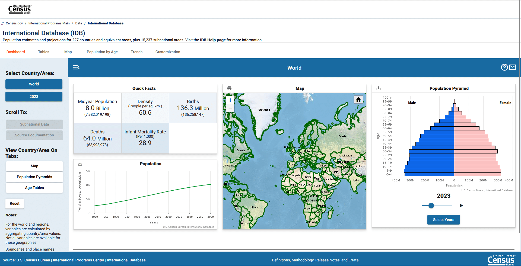Screen dimensions: 521x266
Task: Open the 2023 year selector
Action: (x=34, y=97)
